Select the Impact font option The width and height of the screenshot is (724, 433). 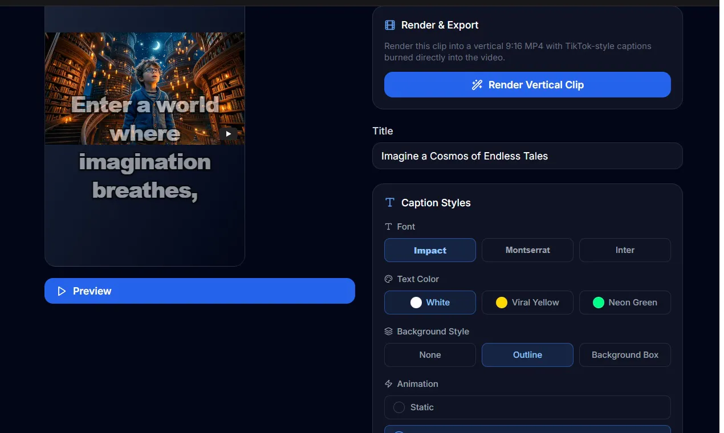(430, 250)
